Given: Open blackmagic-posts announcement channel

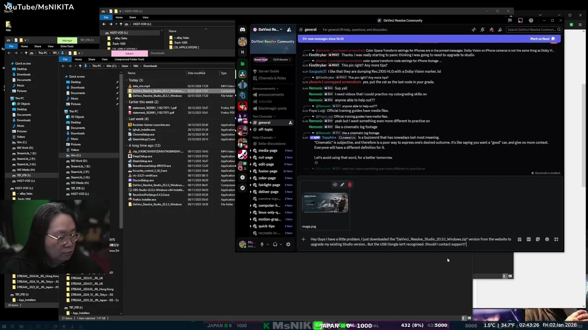Looking at the screenshot, I should pos(272,109).
